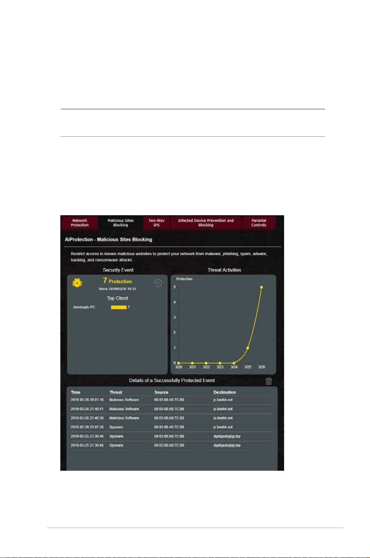370x558 pixels.
Task: Open the Network Protection tab
Action: (x=80, y=223)
